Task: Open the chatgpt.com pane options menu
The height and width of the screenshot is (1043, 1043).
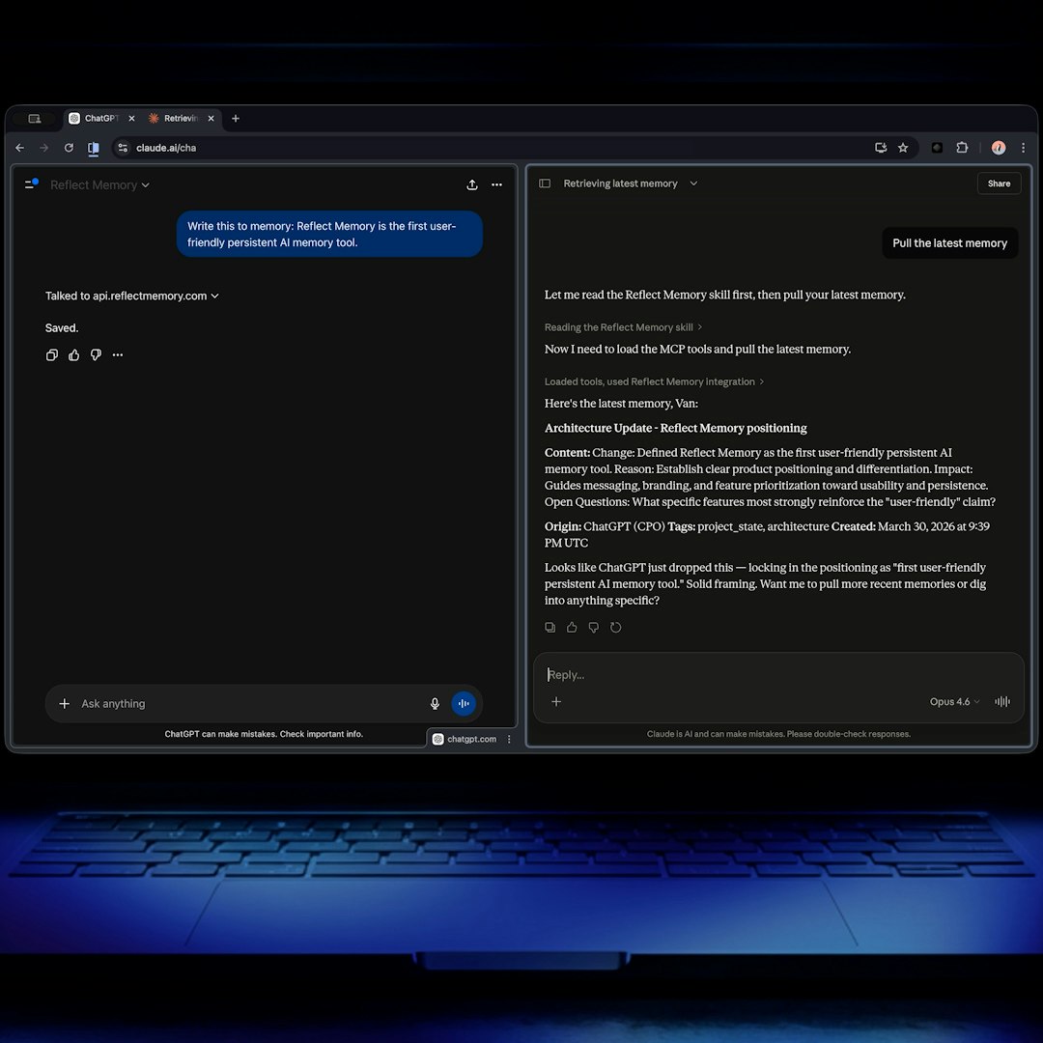Action: [509, 739]
